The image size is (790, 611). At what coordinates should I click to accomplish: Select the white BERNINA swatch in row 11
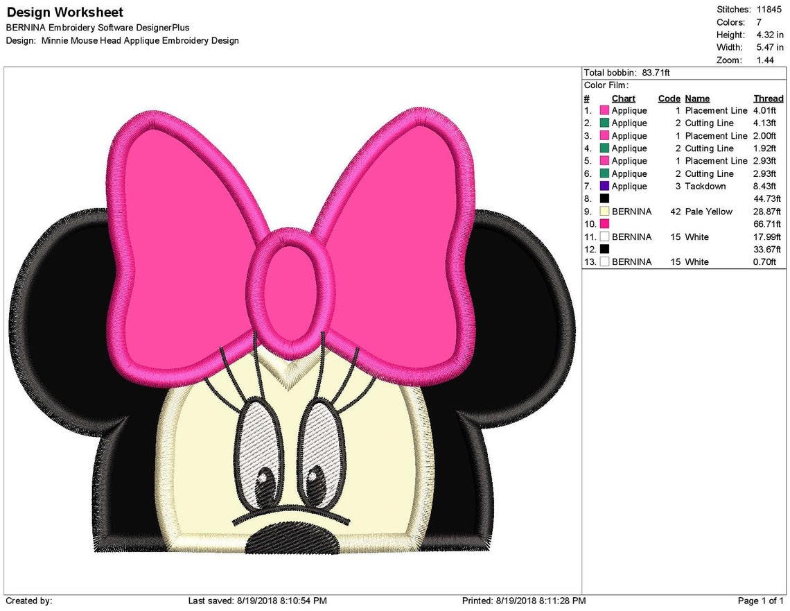[604, 236]
